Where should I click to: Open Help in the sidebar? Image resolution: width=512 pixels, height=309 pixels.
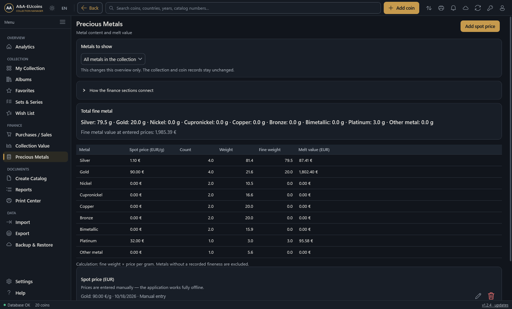[x=35, y=293]
